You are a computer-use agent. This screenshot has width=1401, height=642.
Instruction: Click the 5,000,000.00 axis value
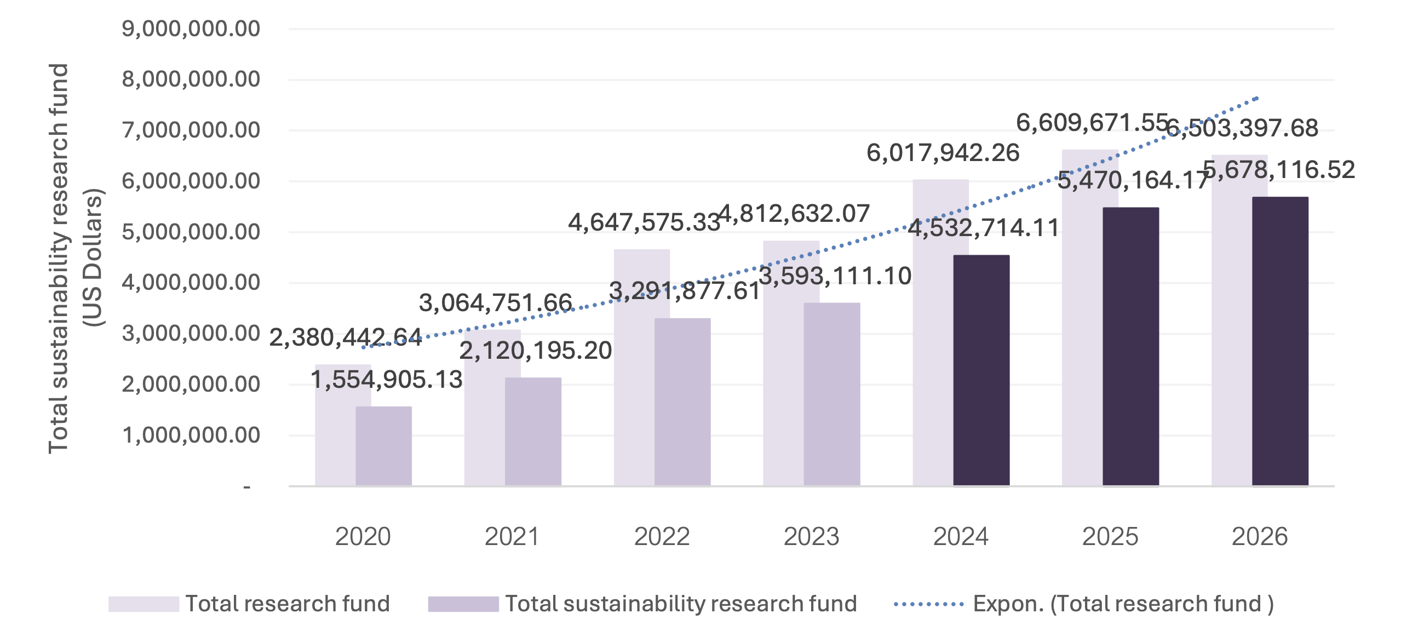coord(191,232)
